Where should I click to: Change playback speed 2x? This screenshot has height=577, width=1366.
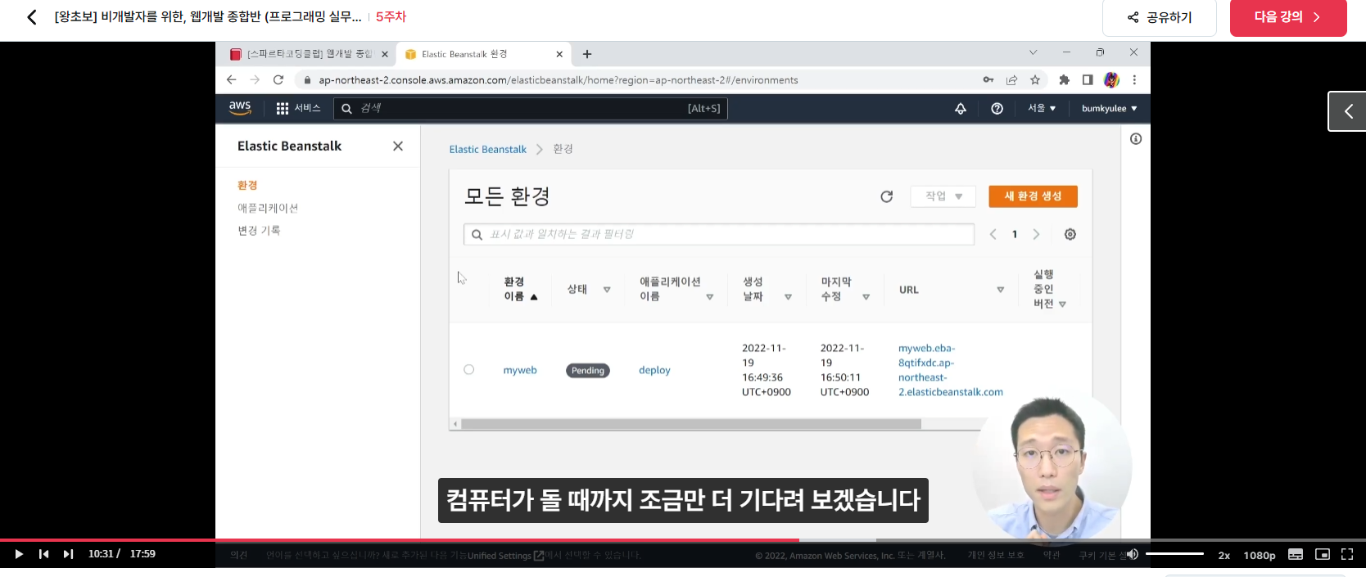tap(1224, 555)
